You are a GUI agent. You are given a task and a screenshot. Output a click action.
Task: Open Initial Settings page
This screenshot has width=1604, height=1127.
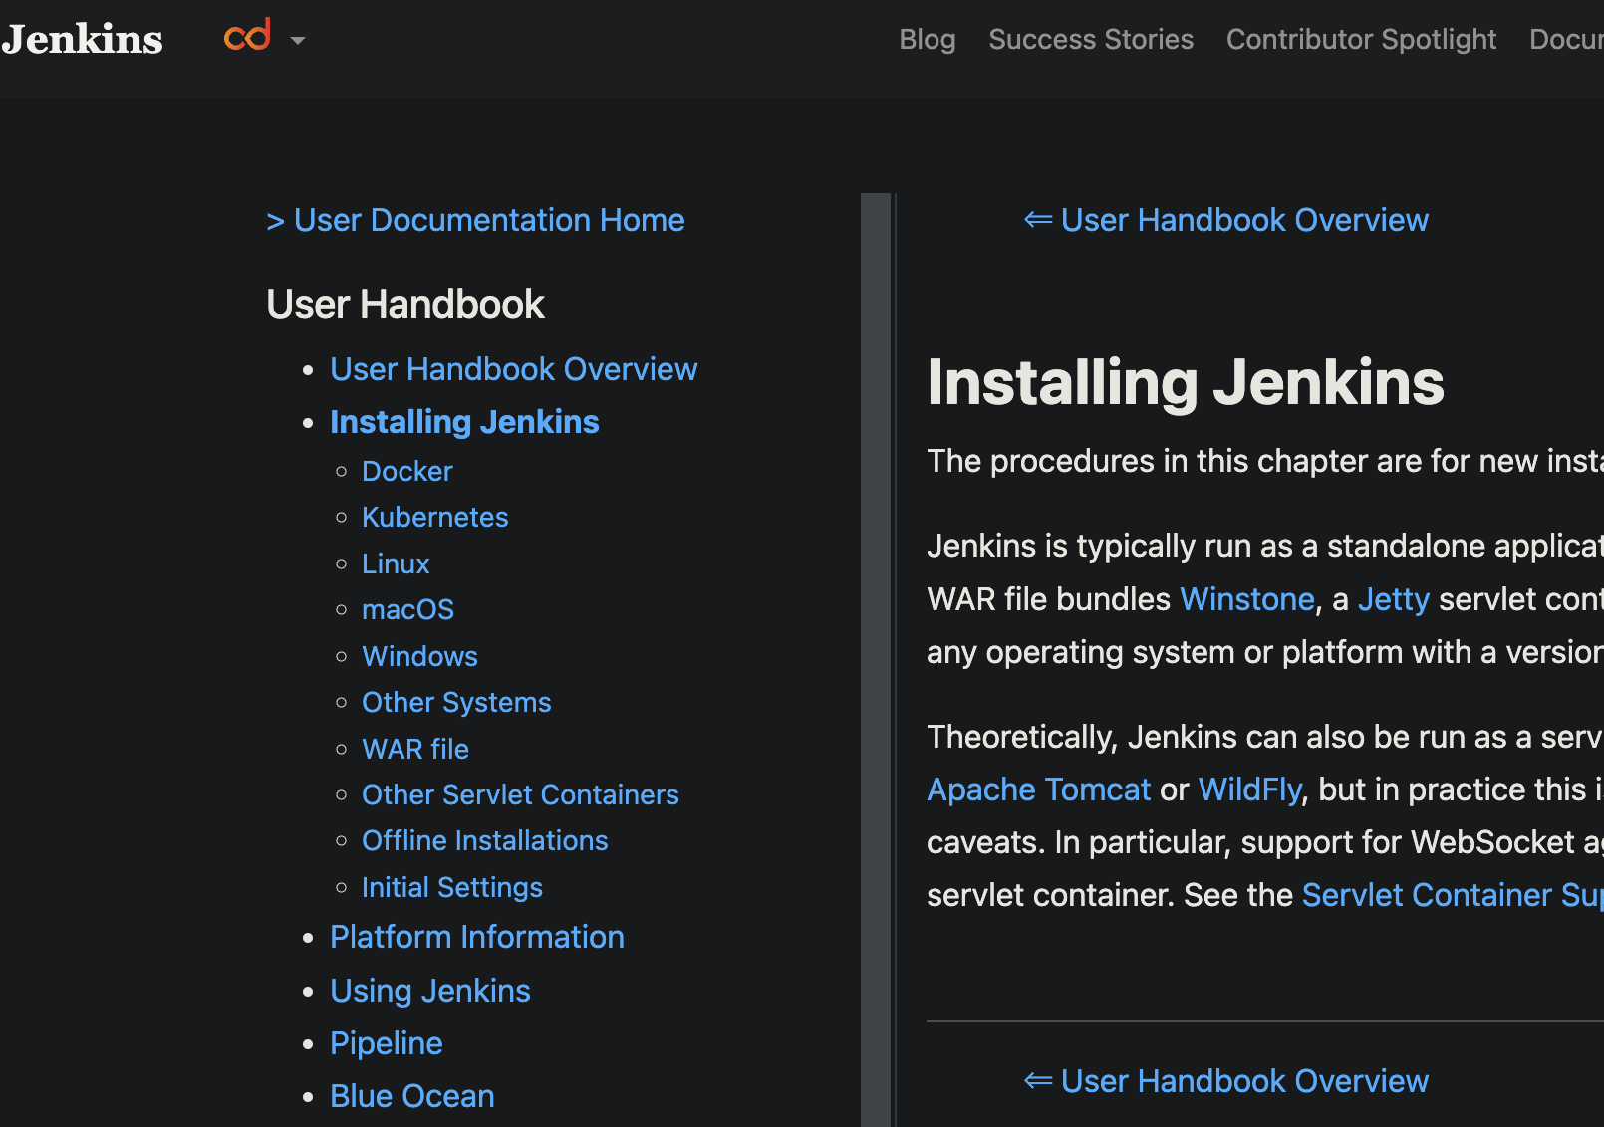tap(452, 887)
